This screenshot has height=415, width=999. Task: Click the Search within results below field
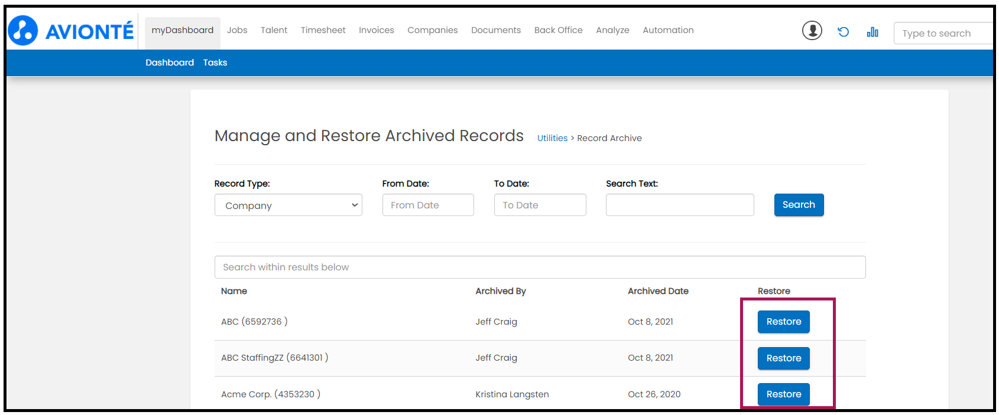pyautogui.click(x=540, y=267)
